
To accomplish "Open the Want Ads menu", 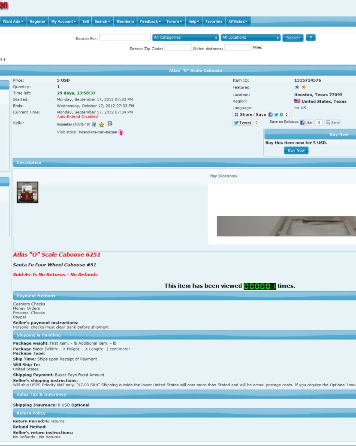I will (x=13, y=21).
